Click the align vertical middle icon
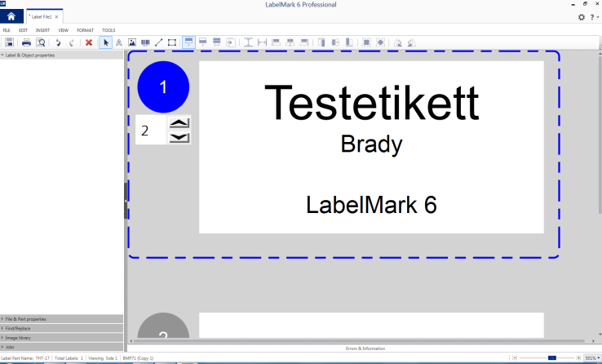602x364 pixels. pos(335,42)
